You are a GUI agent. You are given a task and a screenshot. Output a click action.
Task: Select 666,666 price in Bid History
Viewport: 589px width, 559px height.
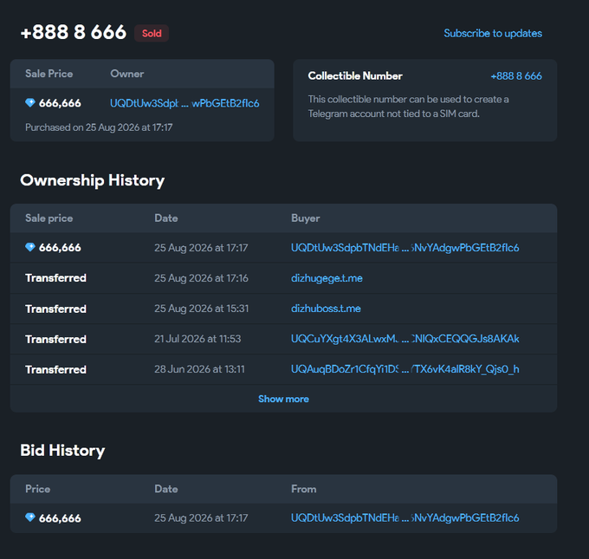60,518
